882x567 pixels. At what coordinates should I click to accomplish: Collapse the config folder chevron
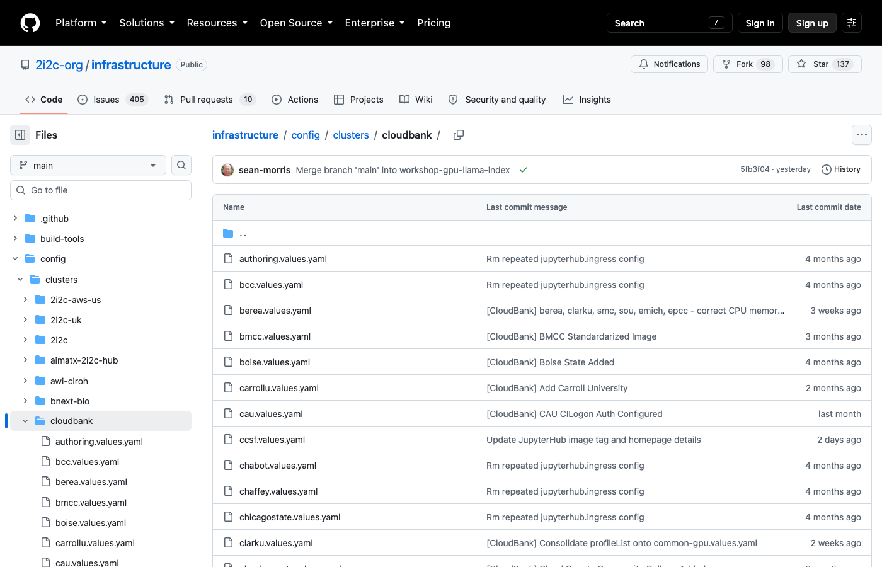pyautogui.click(x=15, y=258)
